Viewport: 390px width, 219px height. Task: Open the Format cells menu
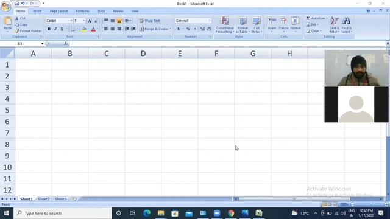(x=296, y=24)
